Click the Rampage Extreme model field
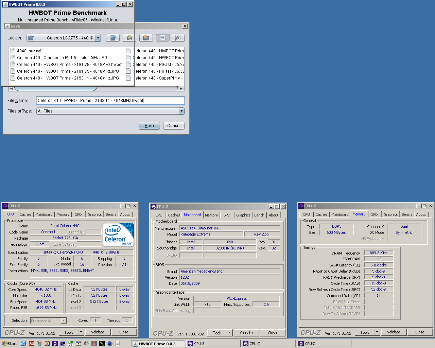This screenshot has height=348, width=435. [211, 234]
